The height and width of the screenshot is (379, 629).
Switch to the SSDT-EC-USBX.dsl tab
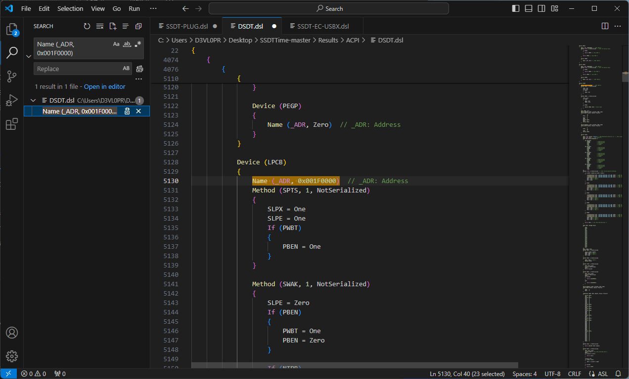click(323, 26)
